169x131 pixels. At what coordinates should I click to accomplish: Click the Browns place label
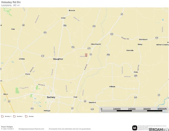point(72,10)
